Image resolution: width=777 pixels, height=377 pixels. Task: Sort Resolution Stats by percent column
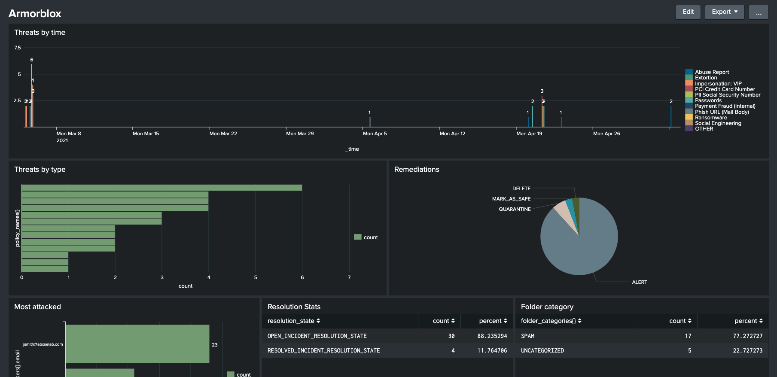(x=493, y=321)
